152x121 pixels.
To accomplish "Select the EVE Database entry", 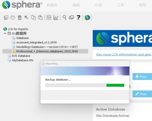I will 21,56.
